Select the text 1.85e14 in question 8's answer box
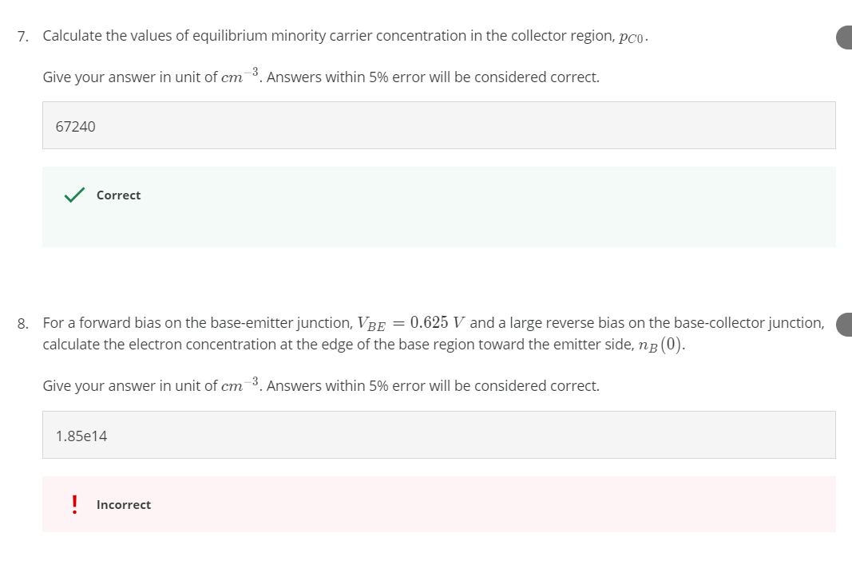Viewport: 852px width, 564px height. click(81, 436)
